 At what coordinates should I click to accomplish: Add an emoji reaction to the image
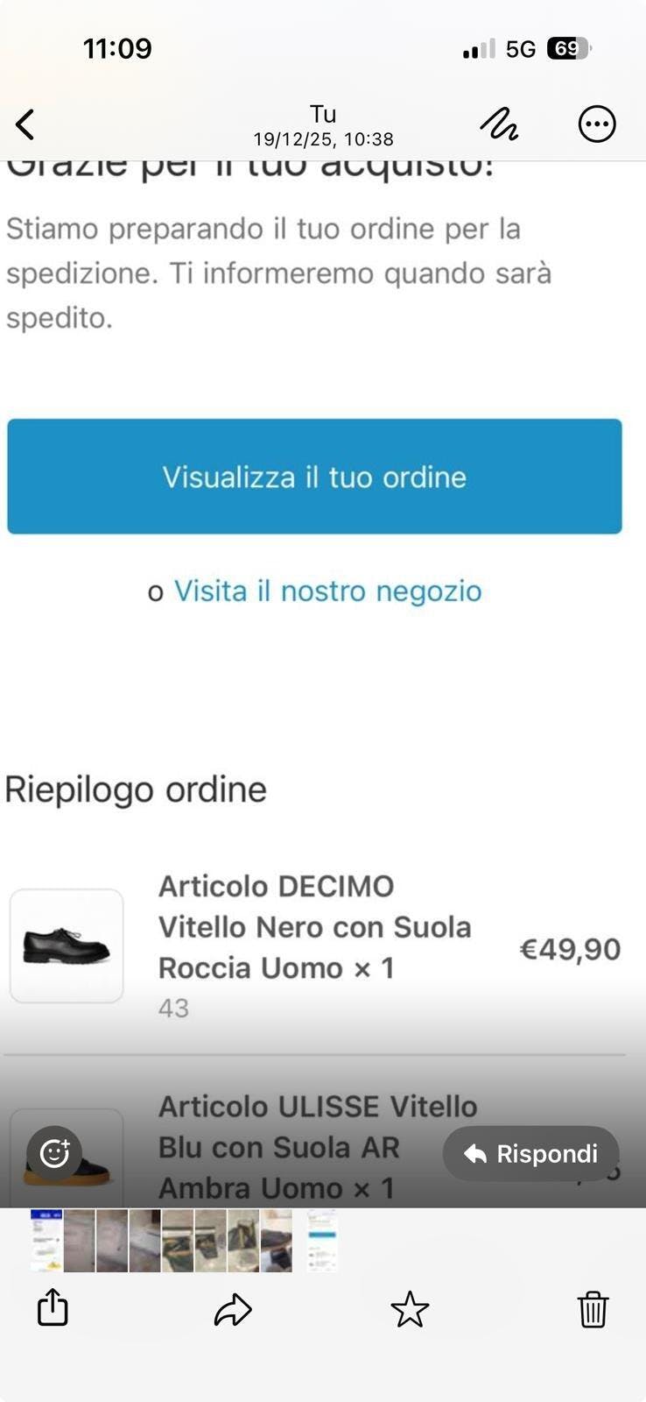click(54, 1153)
